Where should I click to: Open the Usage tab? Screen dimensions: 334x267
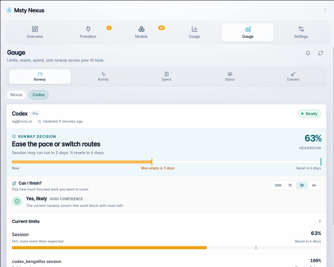(x=194, y=33)
